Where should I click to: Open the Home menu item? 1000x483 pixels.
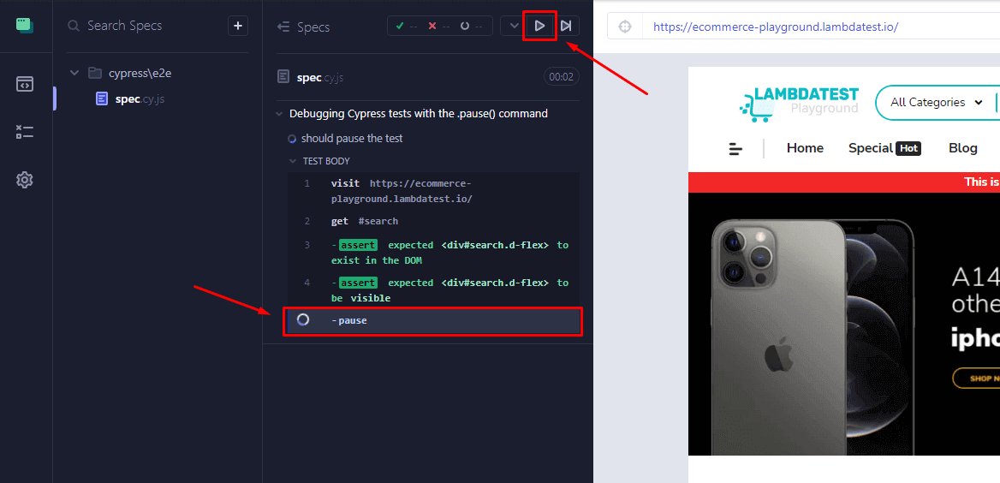click(805, 148)
